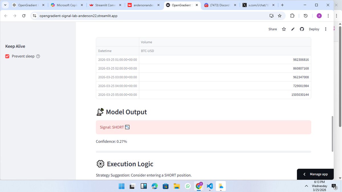This screenshot has width=342, height=192.
Task: Click the Signal: SHORT alert box
Action: 203,127
